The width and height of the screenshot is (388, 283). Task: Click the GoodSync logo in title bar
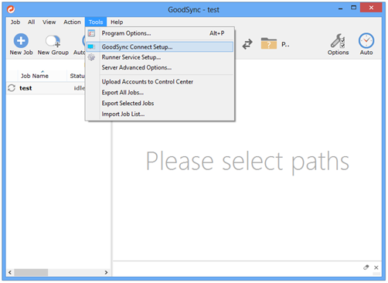point(11,9)
